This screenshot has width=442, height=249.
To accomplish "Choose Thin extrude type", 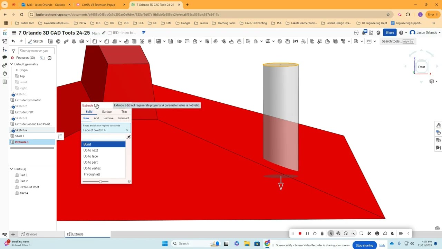I will [124, 112].
